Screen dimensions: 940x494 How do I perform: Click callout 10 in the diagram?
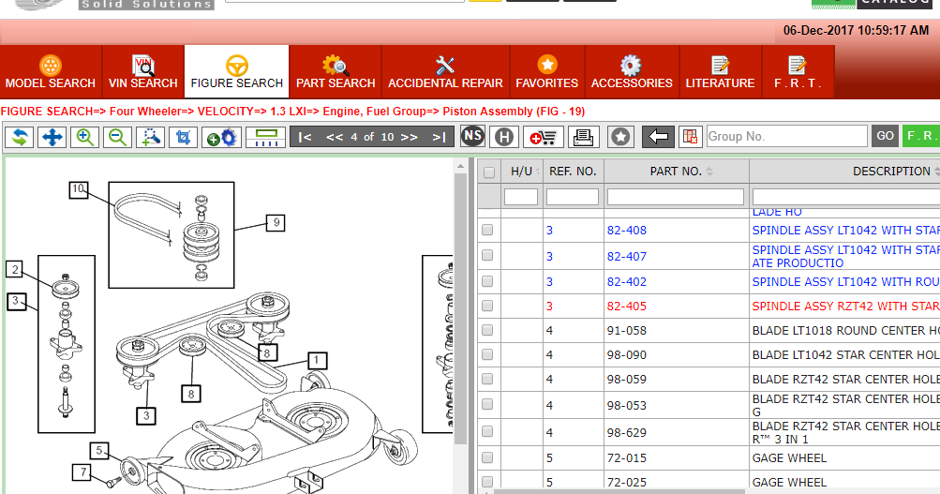[79, 190]
